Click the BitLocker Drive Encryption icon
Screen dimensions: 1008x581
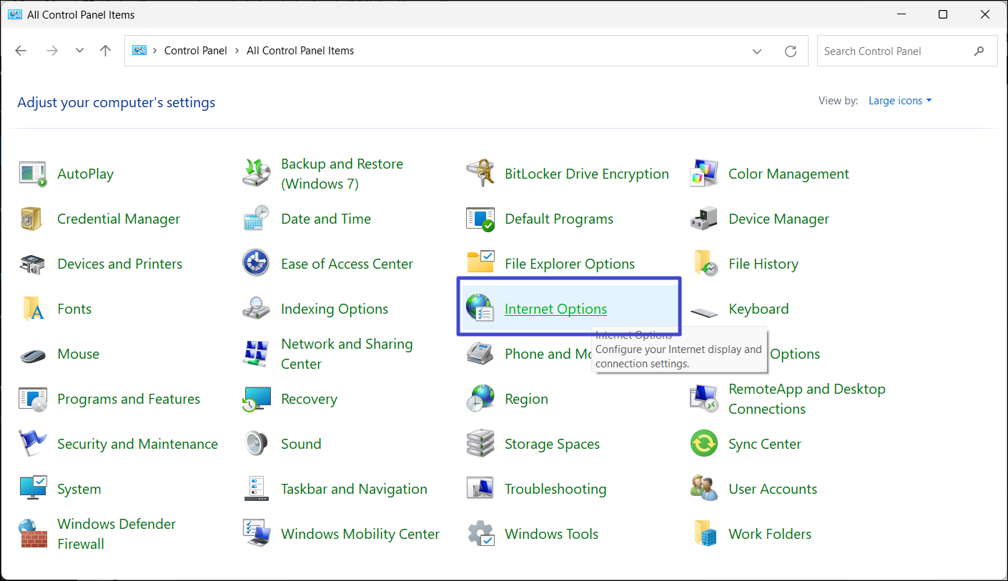click(480, 174)
